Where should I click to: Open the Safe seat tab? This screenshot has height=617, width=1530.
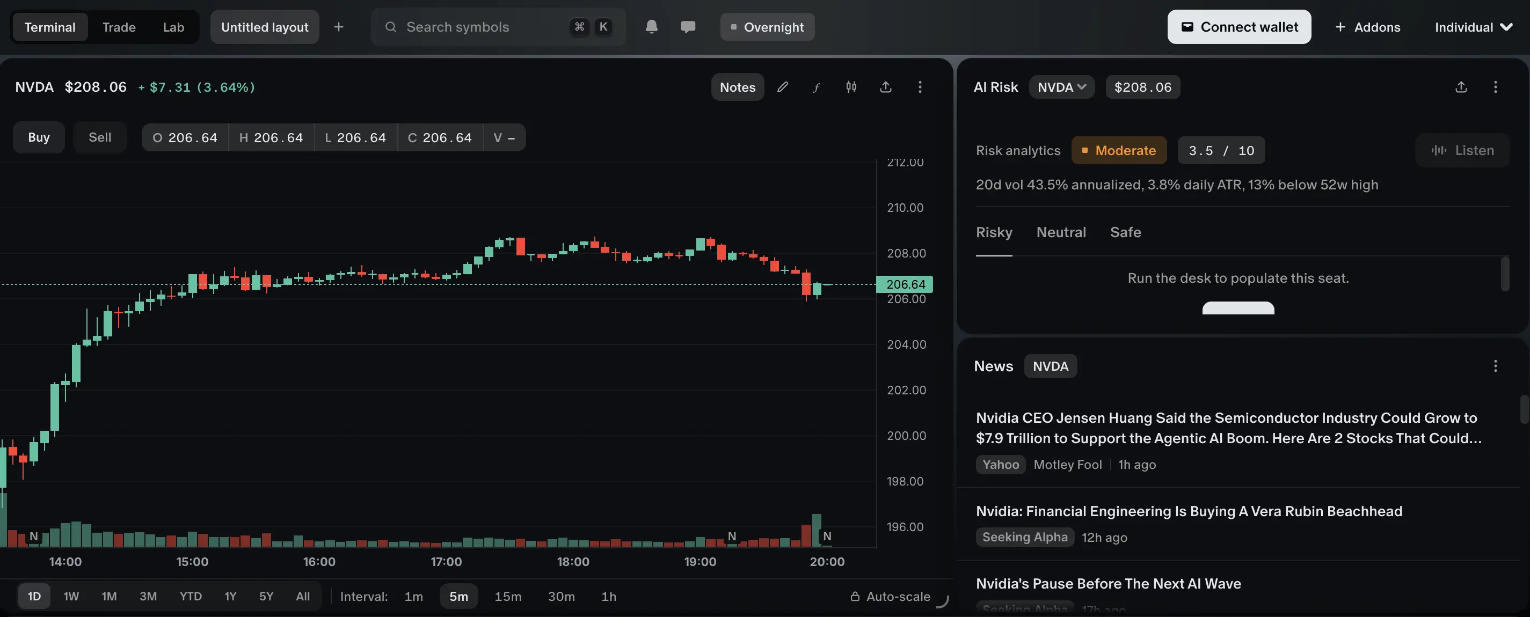[1125, 232]
